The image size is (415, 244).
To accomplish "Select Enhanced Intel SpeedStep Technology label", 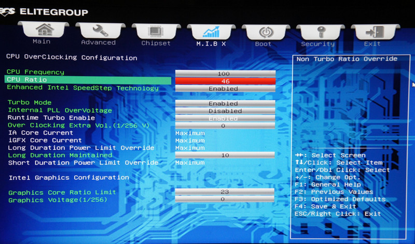I will click(x=82, y=88).
